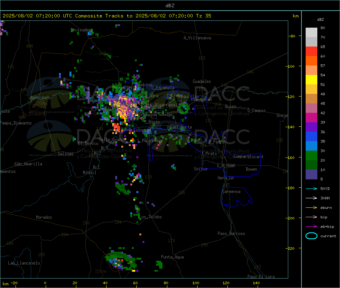
Task: Pick the slate purple 5-10 dBZ swatch
Action: click(311, 174)
